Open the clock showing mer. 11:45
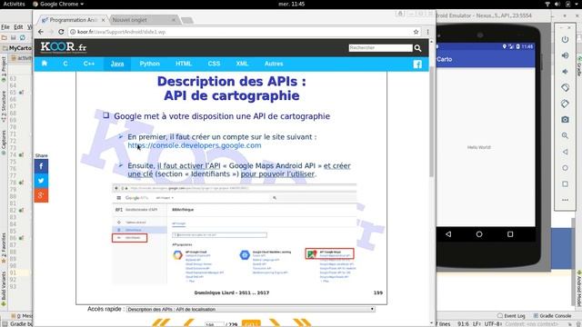 click(x=291, y=4)
